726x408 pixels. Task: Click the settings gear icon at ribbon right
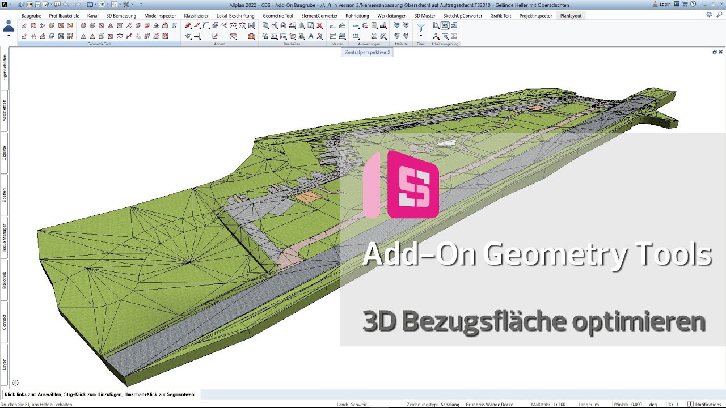tap(709, 15)
